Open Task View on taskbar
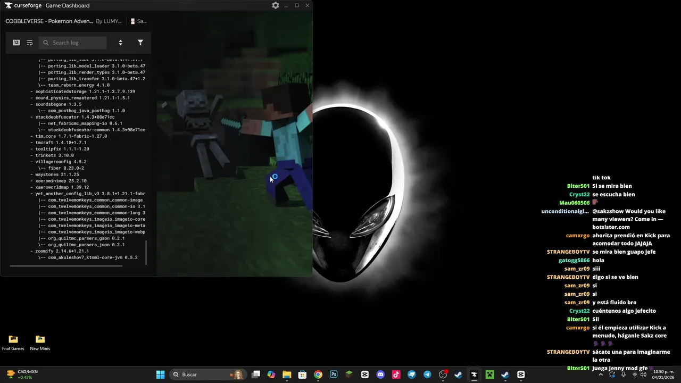This screenshot has height=383, width=681. click(256, 374)
